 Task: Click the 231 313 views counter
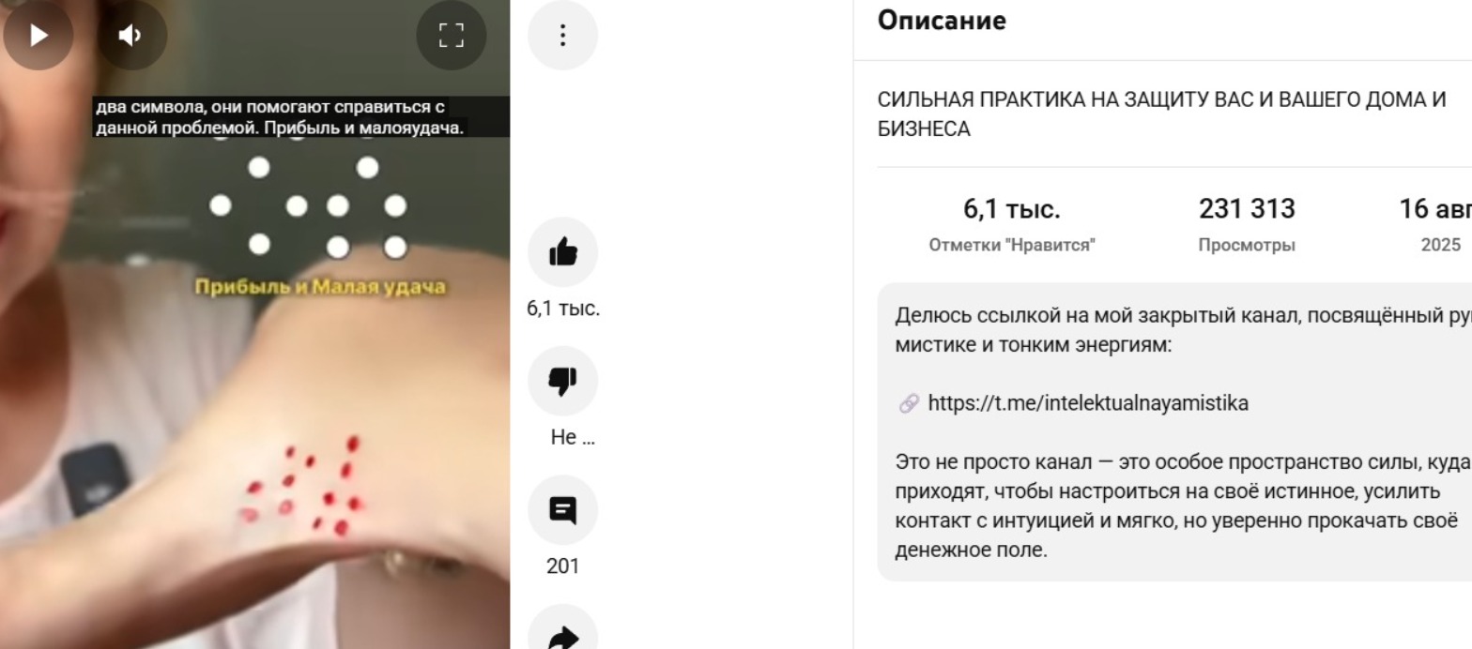coord(1247,209)
